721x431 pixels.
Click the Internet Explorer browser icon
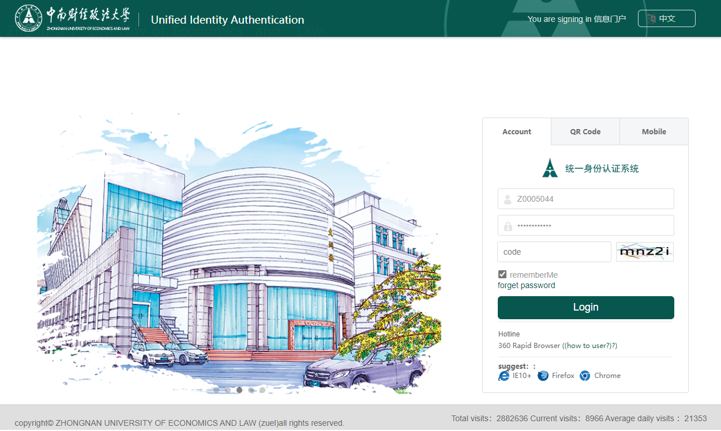pos(504,376)
